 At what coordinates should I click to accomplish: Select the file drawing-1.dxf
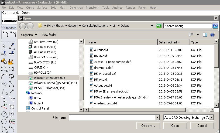104,68
